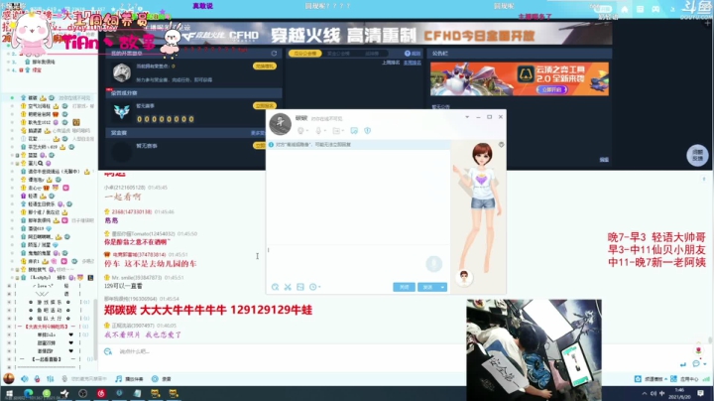Click the music note play accompaniment icon
Screen dimensions: 714x401
tap(118, 379)
